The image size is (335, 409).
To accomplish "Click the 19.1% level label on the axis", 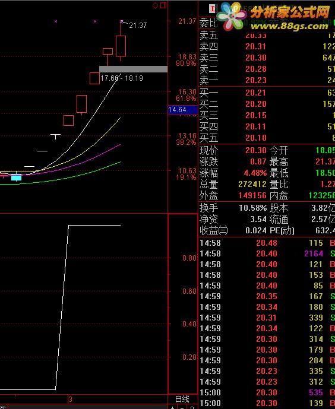I will [186, 177].
